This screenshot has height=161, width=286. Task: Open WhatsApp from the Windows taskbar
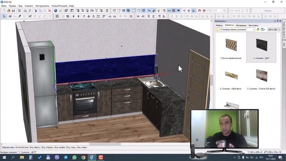(x=75, y=157)
